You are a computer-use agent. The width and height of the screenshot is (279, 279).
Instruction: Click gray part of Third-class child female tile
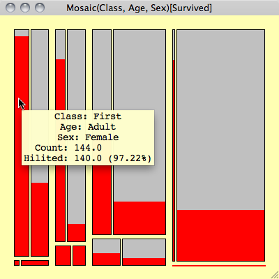106,246
